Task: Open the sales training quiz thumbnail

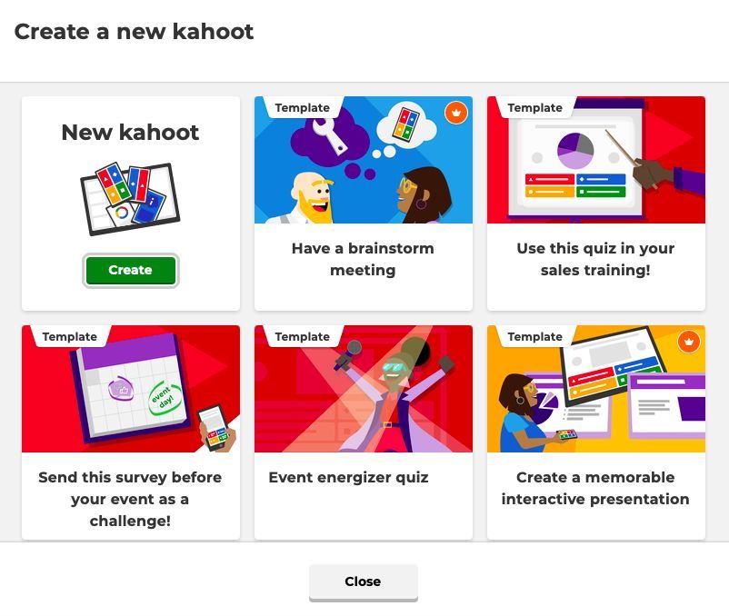Action: point(596,160)
